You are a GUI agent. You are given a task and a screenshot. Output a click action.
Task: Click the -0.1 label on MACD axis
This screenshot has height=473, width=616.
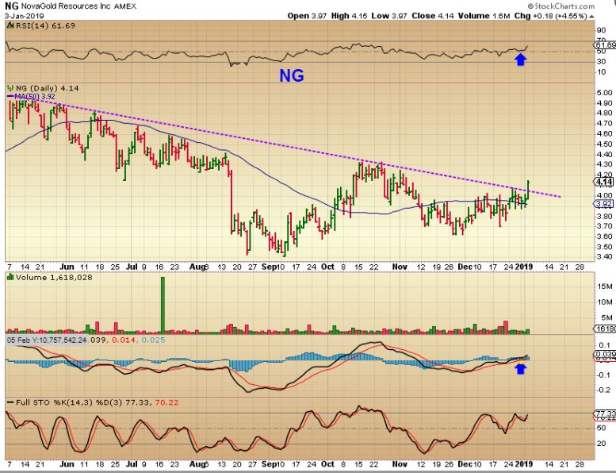[603, 375]
